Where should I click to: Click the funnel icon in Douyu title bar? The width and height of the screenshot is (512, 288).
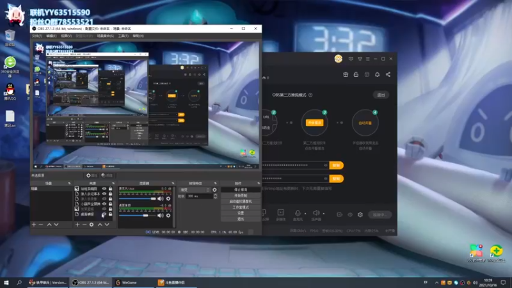click(x=360, y=59)
